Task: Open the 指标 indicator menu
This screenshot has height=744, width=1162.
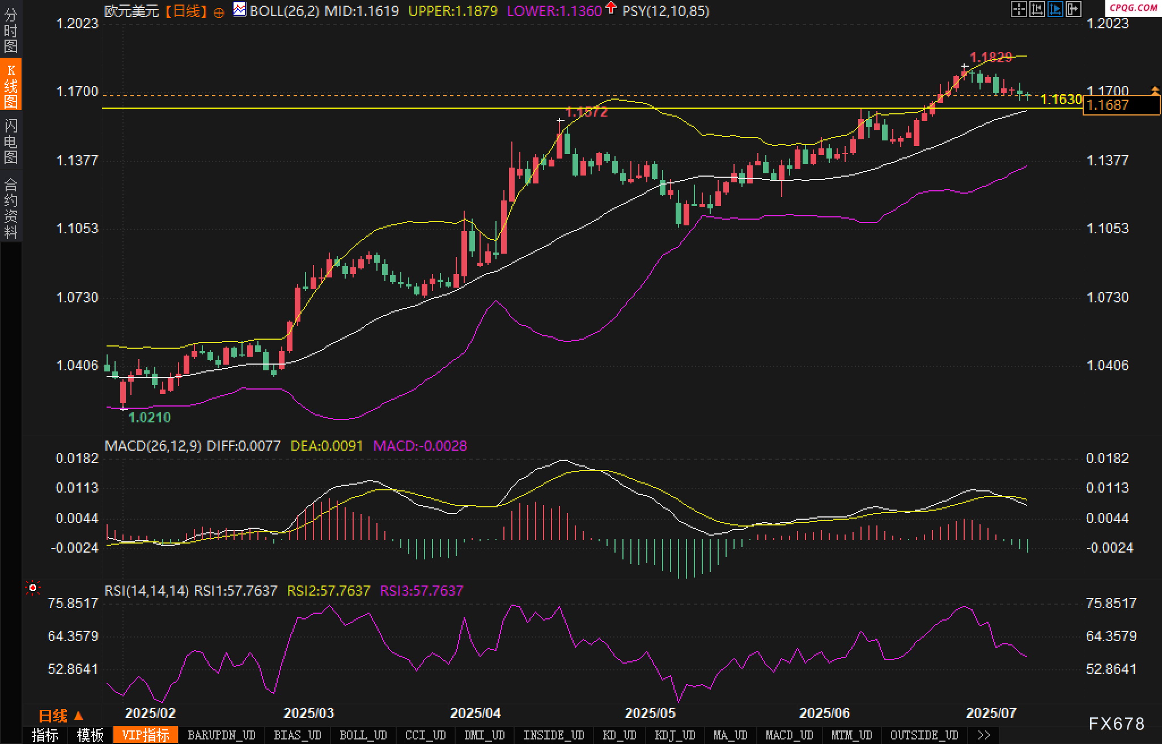Action: 45,735
